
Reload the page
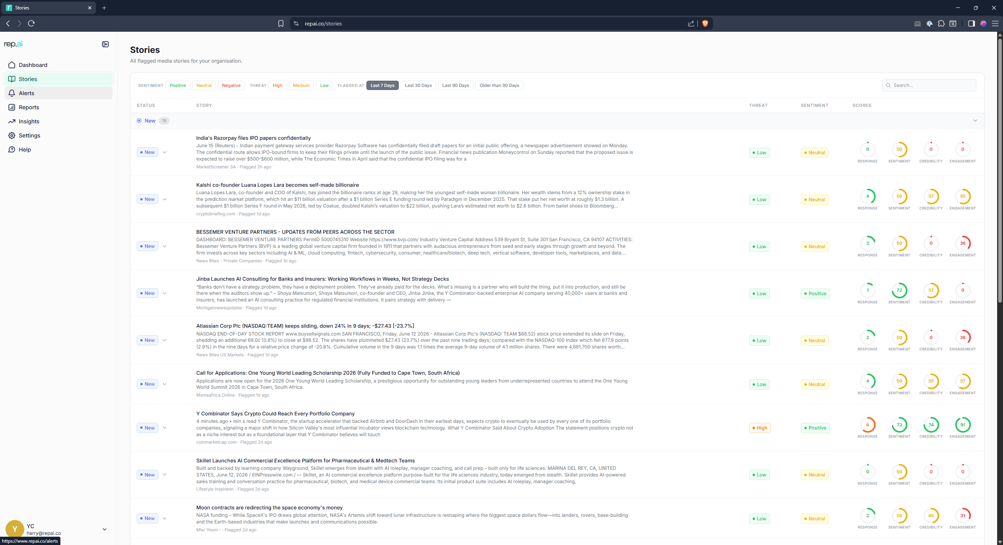(x=31, y=23)
